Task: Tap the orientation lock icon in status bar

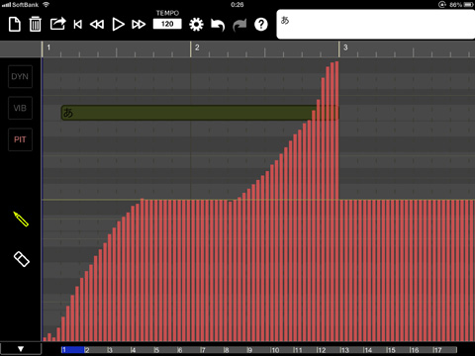Action: 442,5
